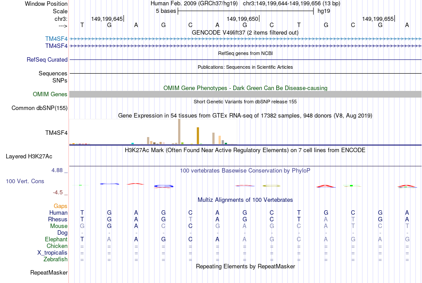Select the Common dbSNP(155) track label

(x=40, y=108)
